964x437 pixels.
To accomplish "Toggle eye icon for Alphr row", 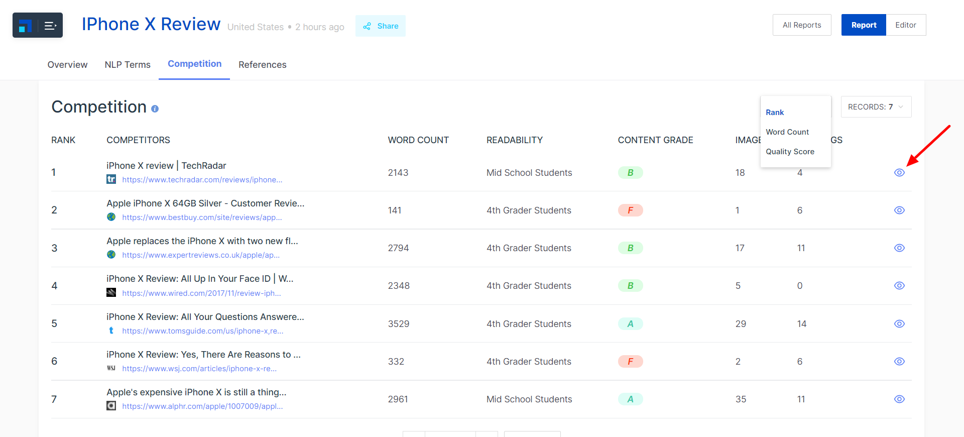I will pos(899,399).
